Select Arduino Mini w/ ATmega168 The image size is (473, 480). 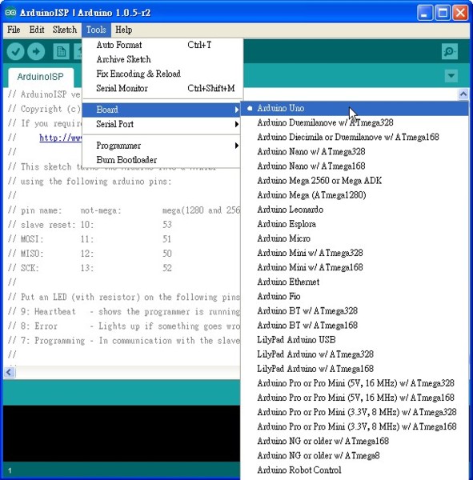[x=355, y=267]
